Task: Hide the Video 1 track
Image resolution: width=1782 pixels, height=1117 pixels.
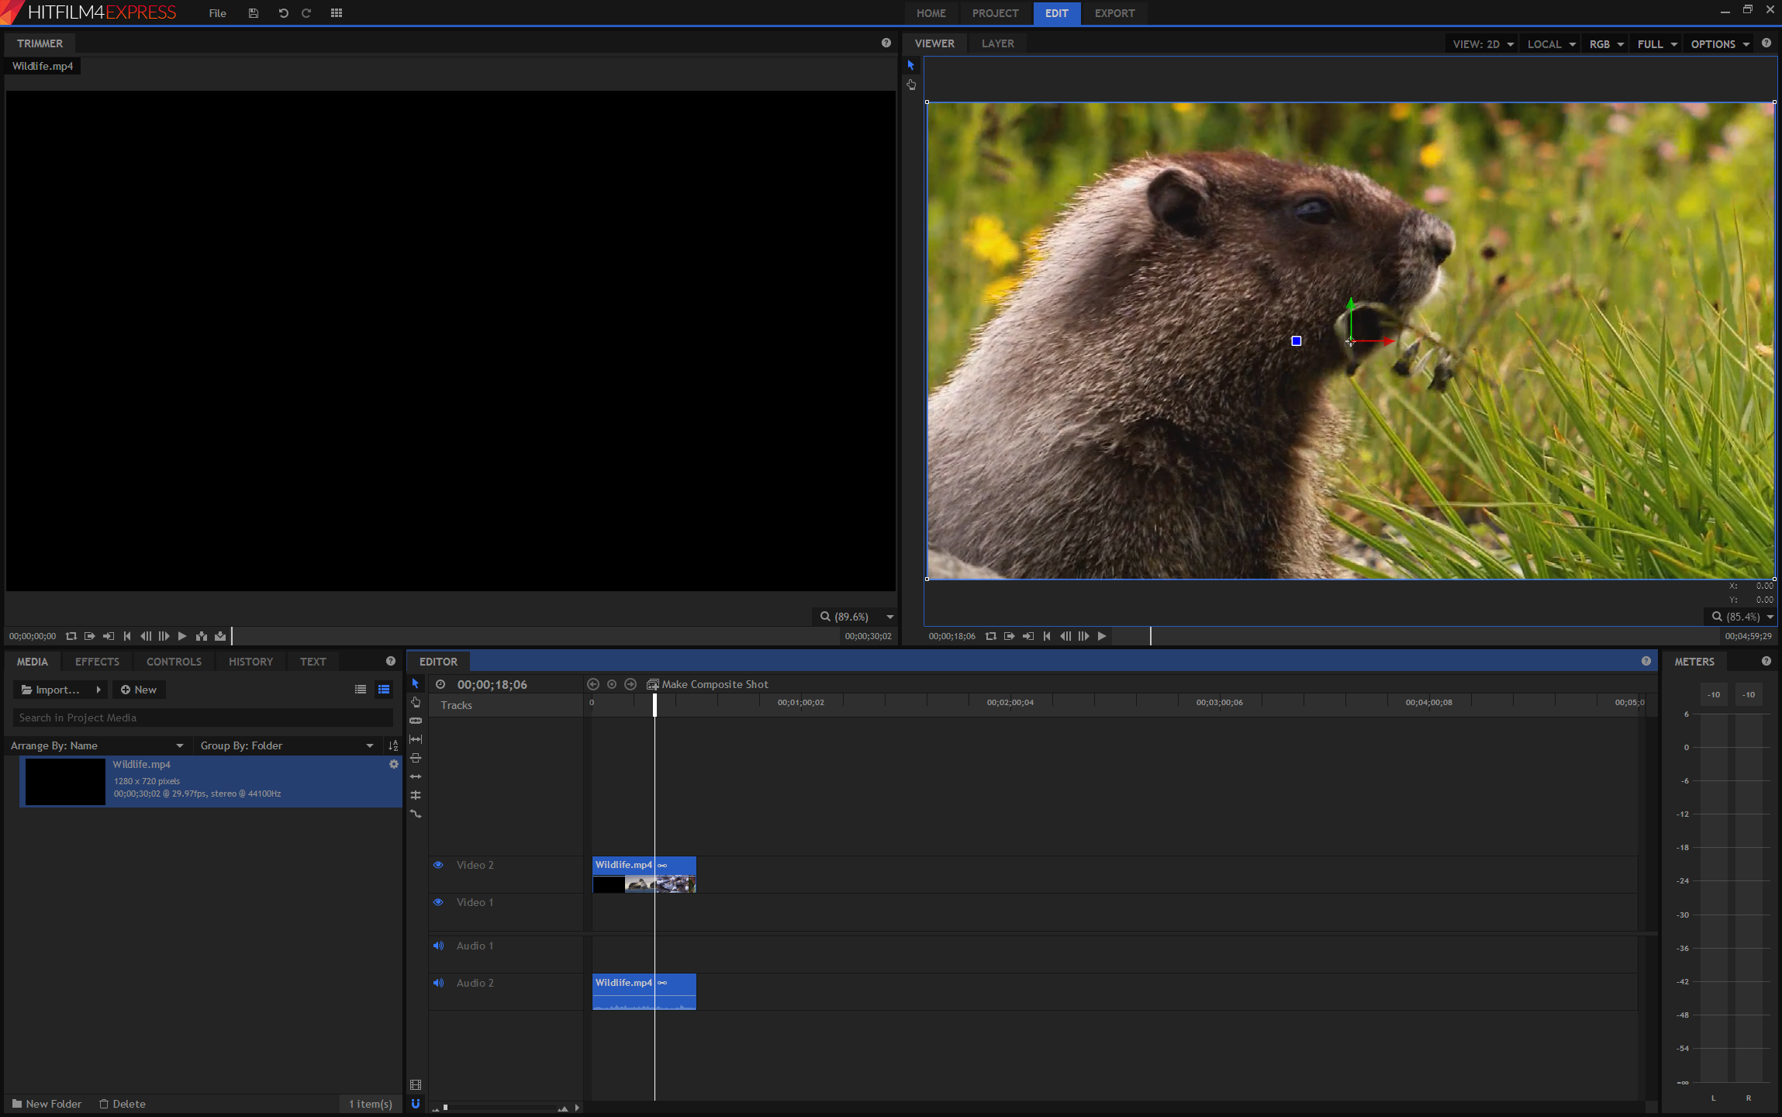Action: point(438,902)
